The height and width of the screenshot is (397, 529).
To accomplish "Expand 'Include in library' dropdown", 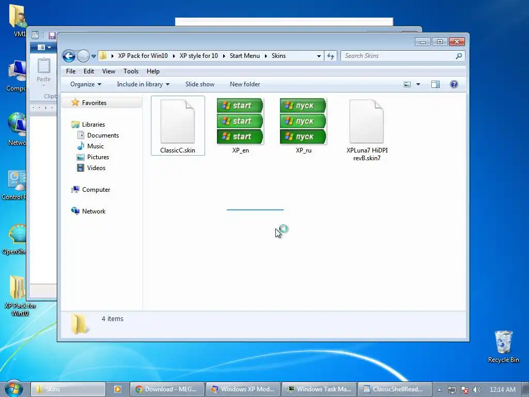I will pos(143,84).
